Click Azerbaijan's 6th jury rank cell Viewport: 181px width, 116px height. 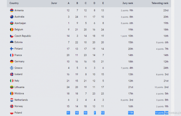tap(131, 23)
